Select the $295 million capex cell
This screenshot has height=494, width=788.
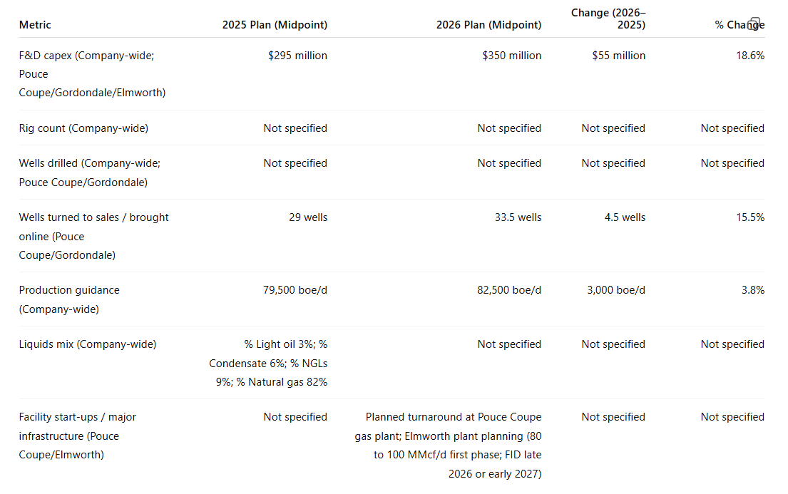point(297,56)
